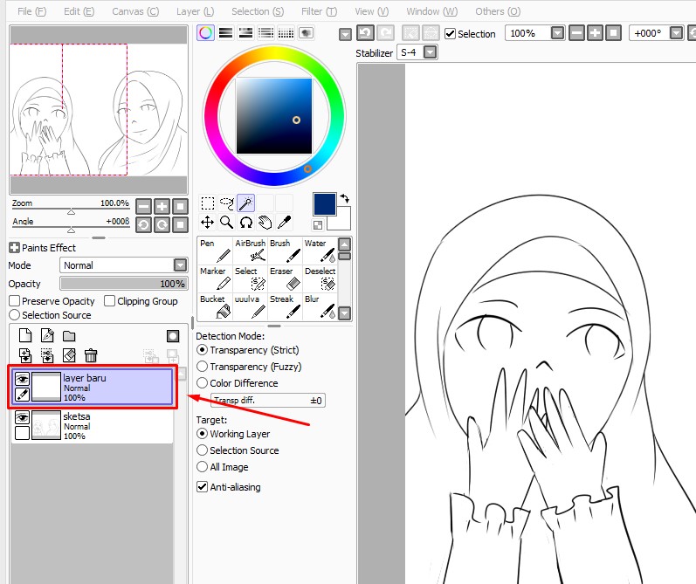Screen dimensions: 696x584
Task: Choose the uuulva custom brush
Action: [250, 306]
